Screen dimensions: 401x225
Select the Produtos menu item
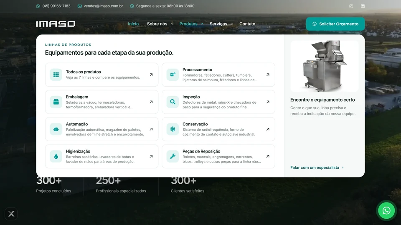[188, 24]
